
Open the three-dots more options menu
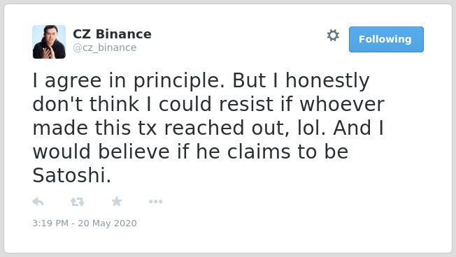pyautogui.click(x=155, y=201)
